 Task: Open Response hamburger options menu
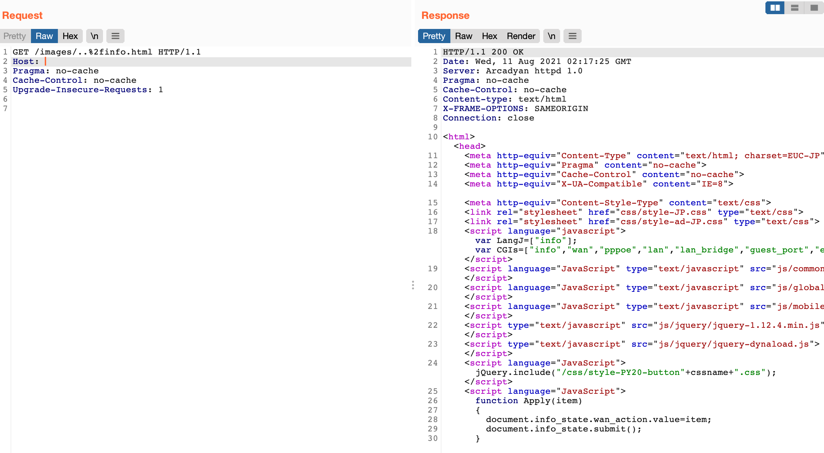[x=572, y=36]
